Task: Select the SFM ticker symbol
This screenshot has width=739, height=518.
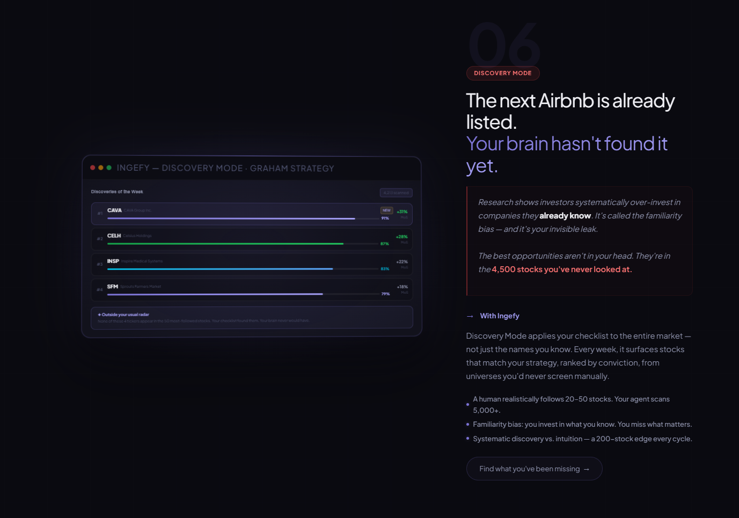Action: pos(113,287)
